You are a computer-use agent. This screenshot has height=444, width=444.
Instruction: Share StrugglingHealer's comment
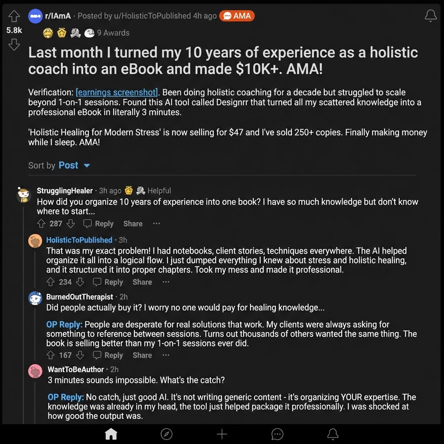click(133, 224)
